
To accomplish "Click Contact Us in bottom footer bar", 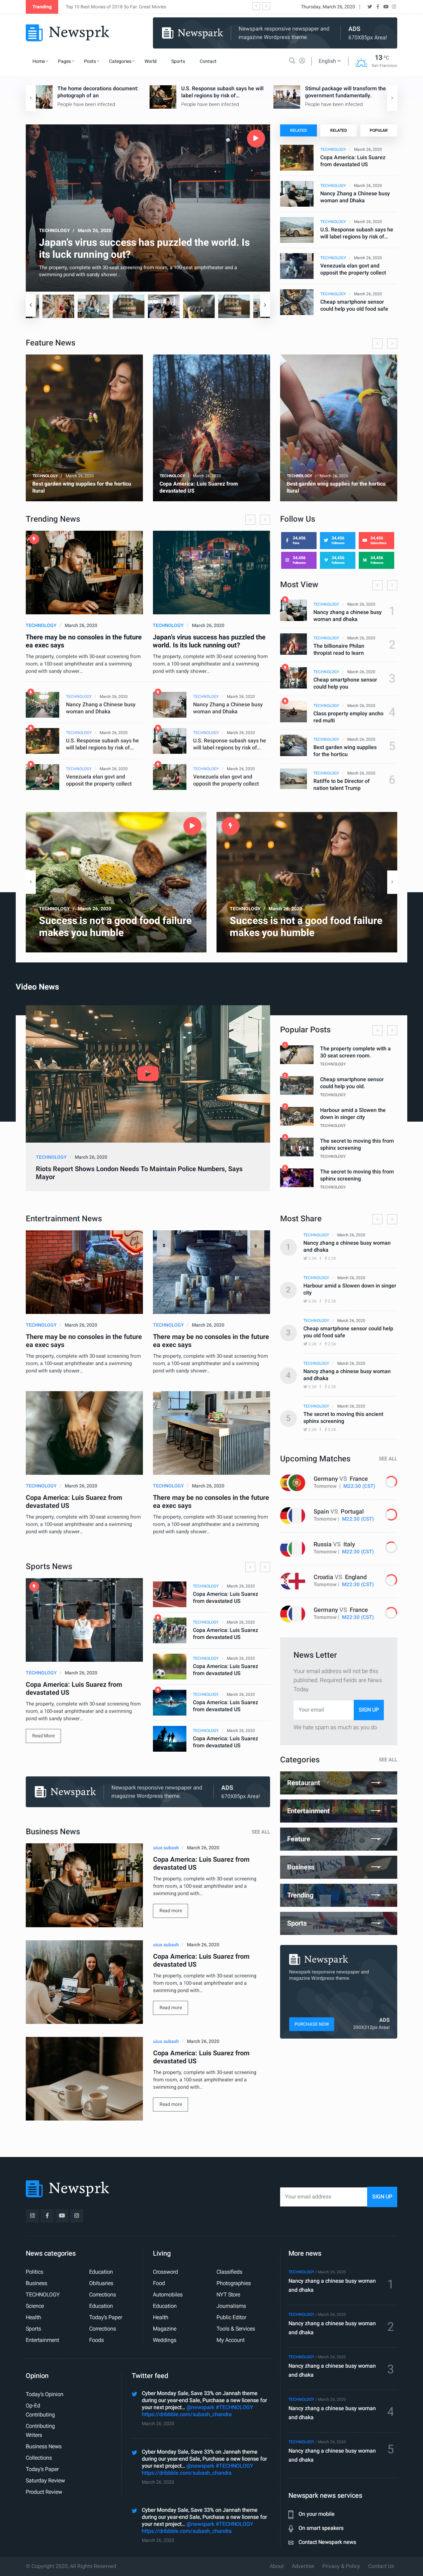I will (x=381, y=2566).
